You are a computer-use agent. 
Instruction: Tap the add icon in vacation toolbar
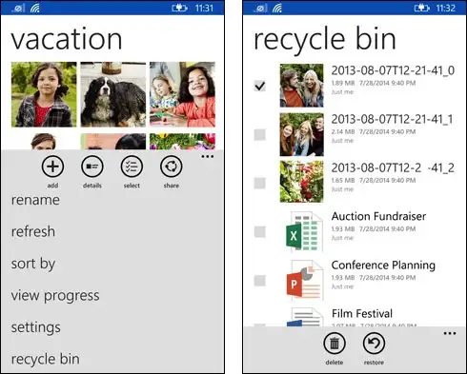tap(52, 167)
